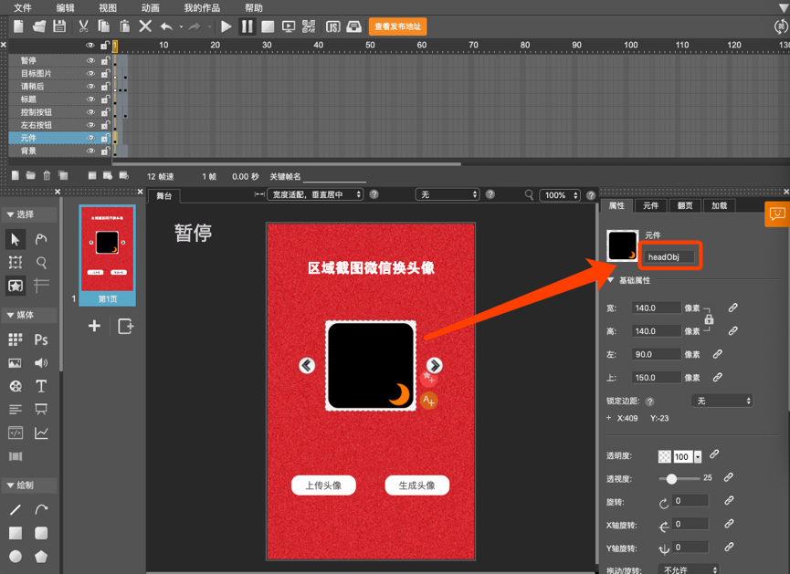Adjust the 透视度 slider handle

[x=671, y=479]
